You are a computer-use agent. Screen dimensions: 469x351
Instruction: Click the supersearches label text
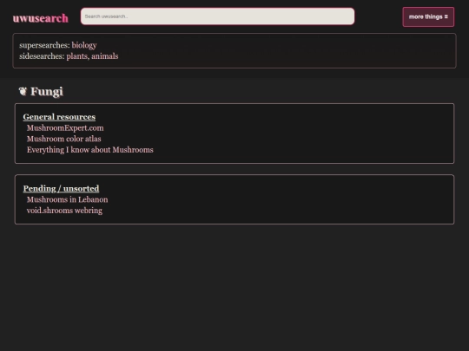pyautogui.click(x=44, y=45)
